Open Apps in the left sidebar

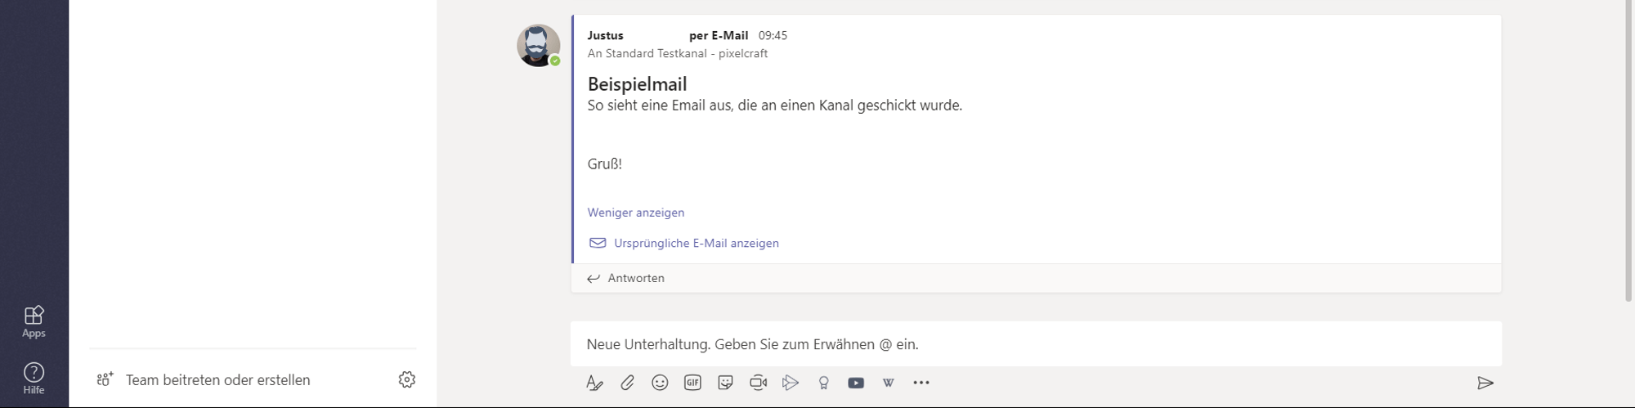click(34, 321)
